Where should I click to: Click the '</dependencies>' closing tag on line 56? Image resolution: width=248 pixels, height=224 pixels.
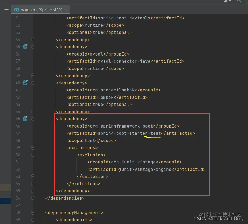65,198
